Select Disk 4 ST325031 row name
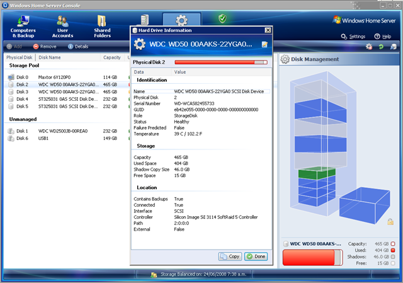 pyautogui.click(x=68, y=99)
